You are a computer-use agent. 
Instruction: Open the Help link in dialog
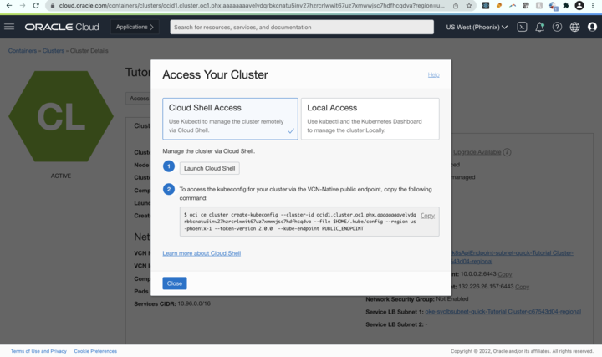433,74
